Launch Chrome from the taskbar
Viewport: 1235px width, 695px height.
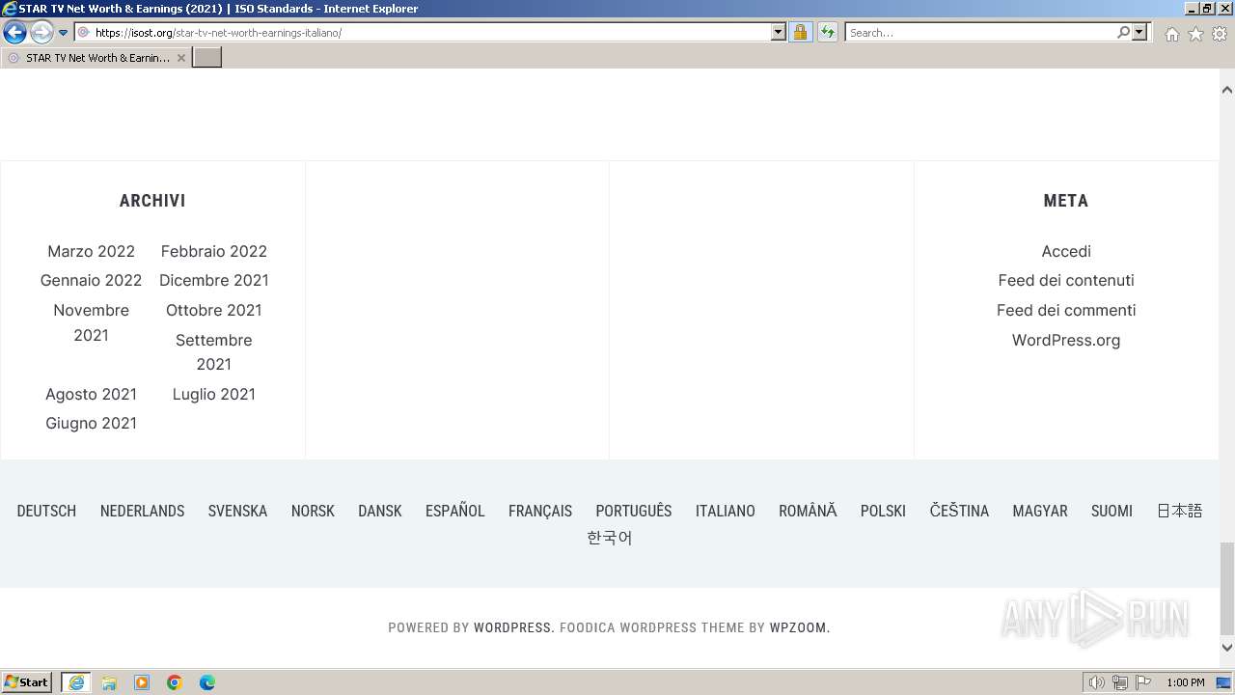point(175,682)
